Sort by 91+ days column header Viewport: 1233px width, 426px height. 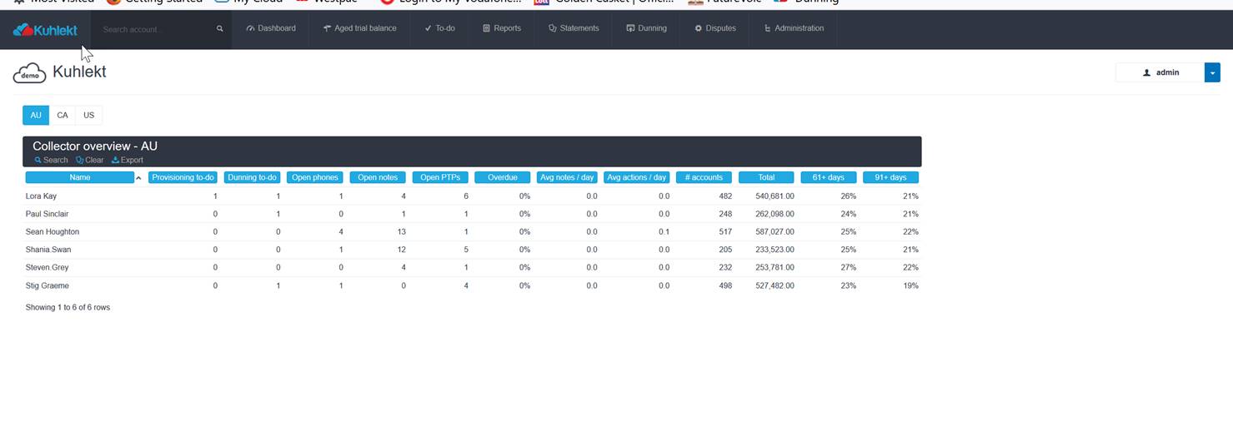pos(890,177)
